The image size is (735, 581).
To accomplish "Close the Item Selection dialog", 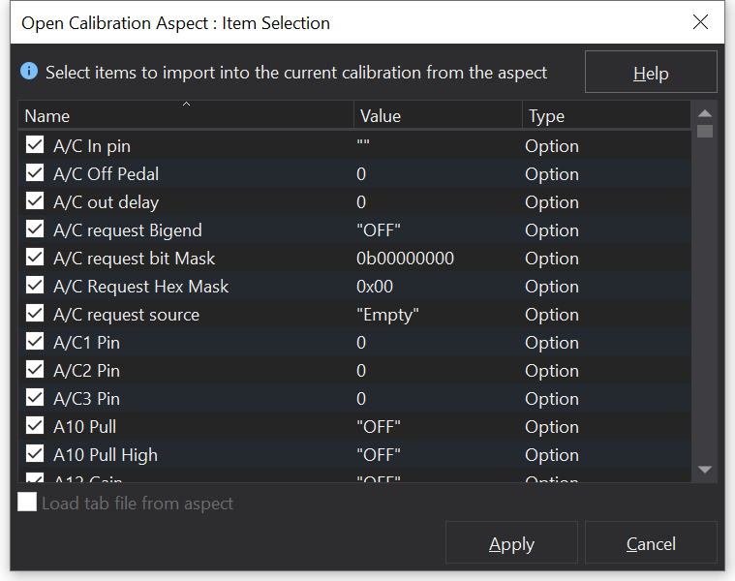I will pos(701,22).
